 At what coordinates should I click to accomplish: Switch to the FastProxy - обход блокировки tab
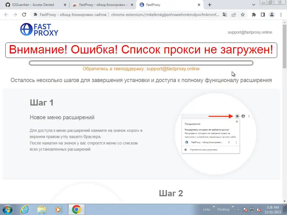click(x=103, y=5)
